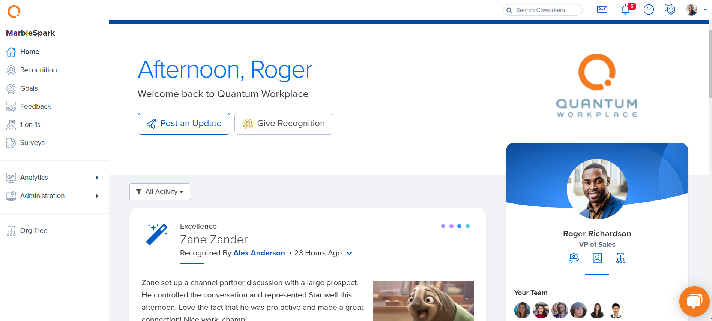Click the Home house icon
Viewport: 712px width, 321px height.
[11, 52]
